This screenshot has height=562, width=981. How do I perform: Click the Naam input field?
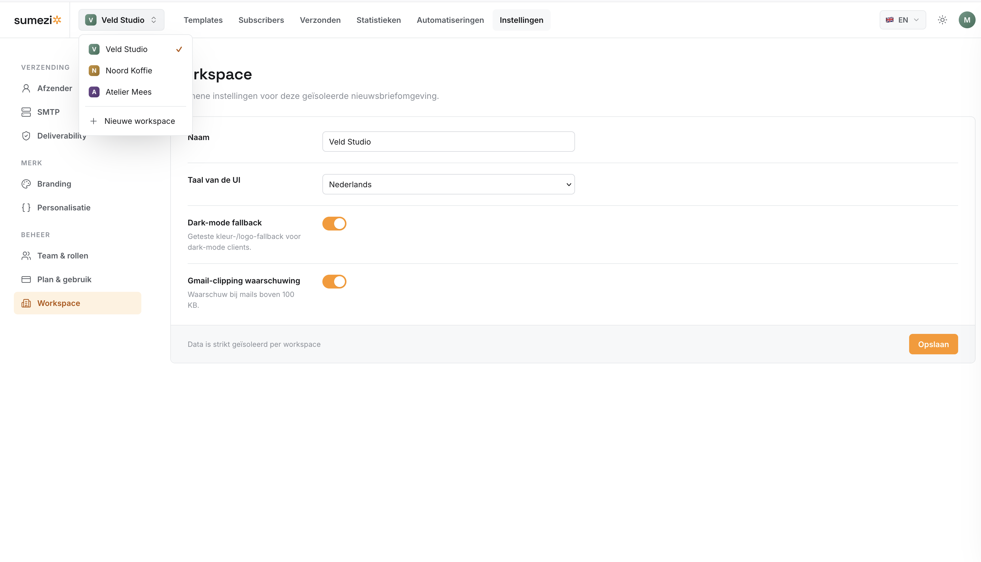coord(448,142)
